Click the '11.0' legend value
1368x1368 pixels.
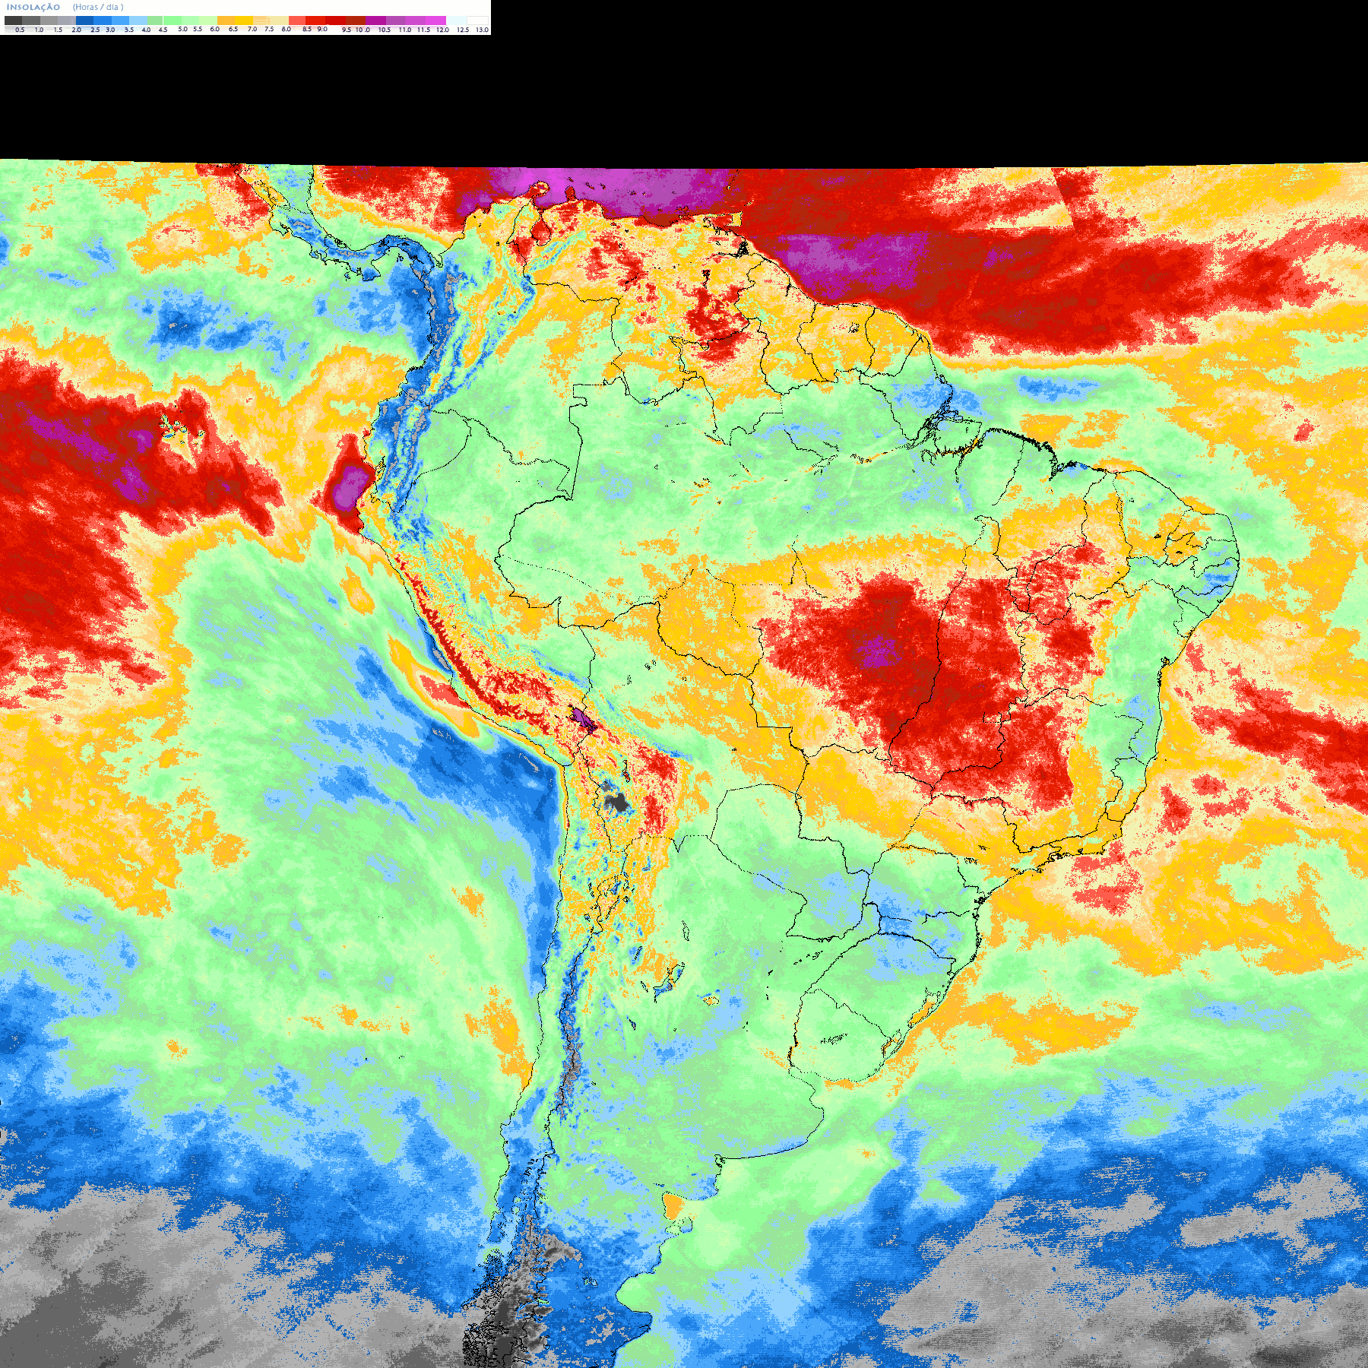tap(405, 30)
